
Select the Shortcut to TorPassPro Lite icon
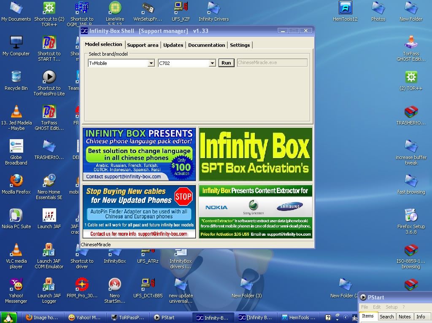tap(49, 83)
